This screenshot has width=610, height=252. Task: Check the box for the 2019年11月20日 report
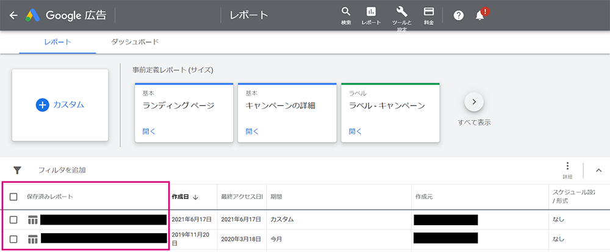coord(13,239)
